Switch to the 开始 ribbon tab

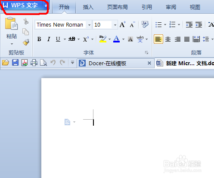click(x=64, y=7)
